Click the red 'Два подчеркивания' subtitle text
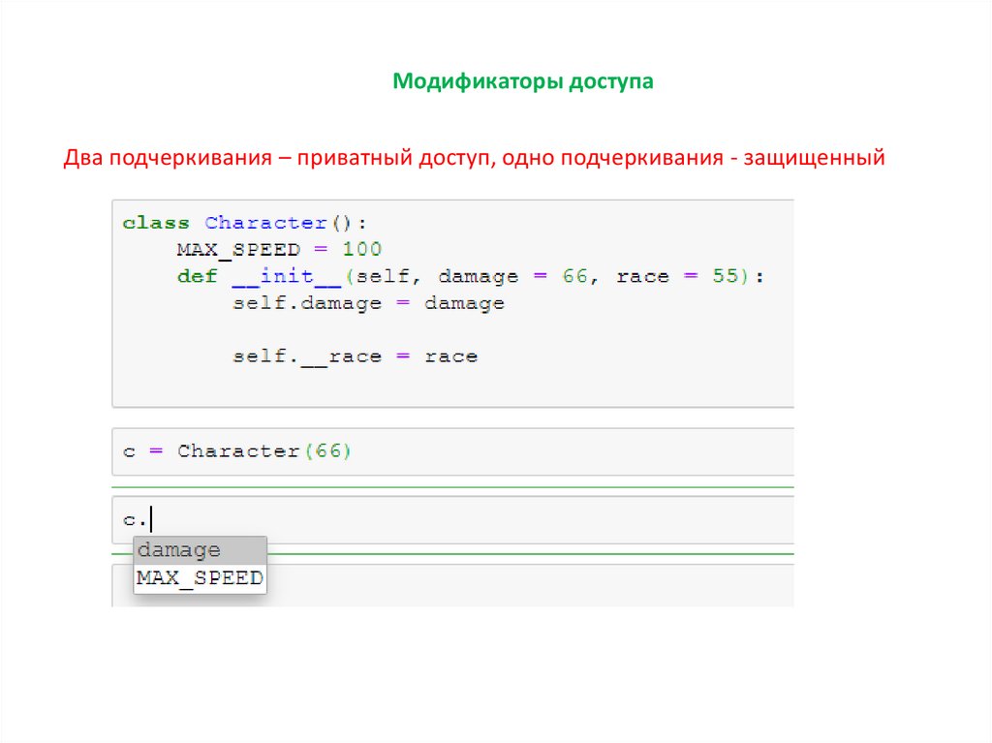 (474, 157)
